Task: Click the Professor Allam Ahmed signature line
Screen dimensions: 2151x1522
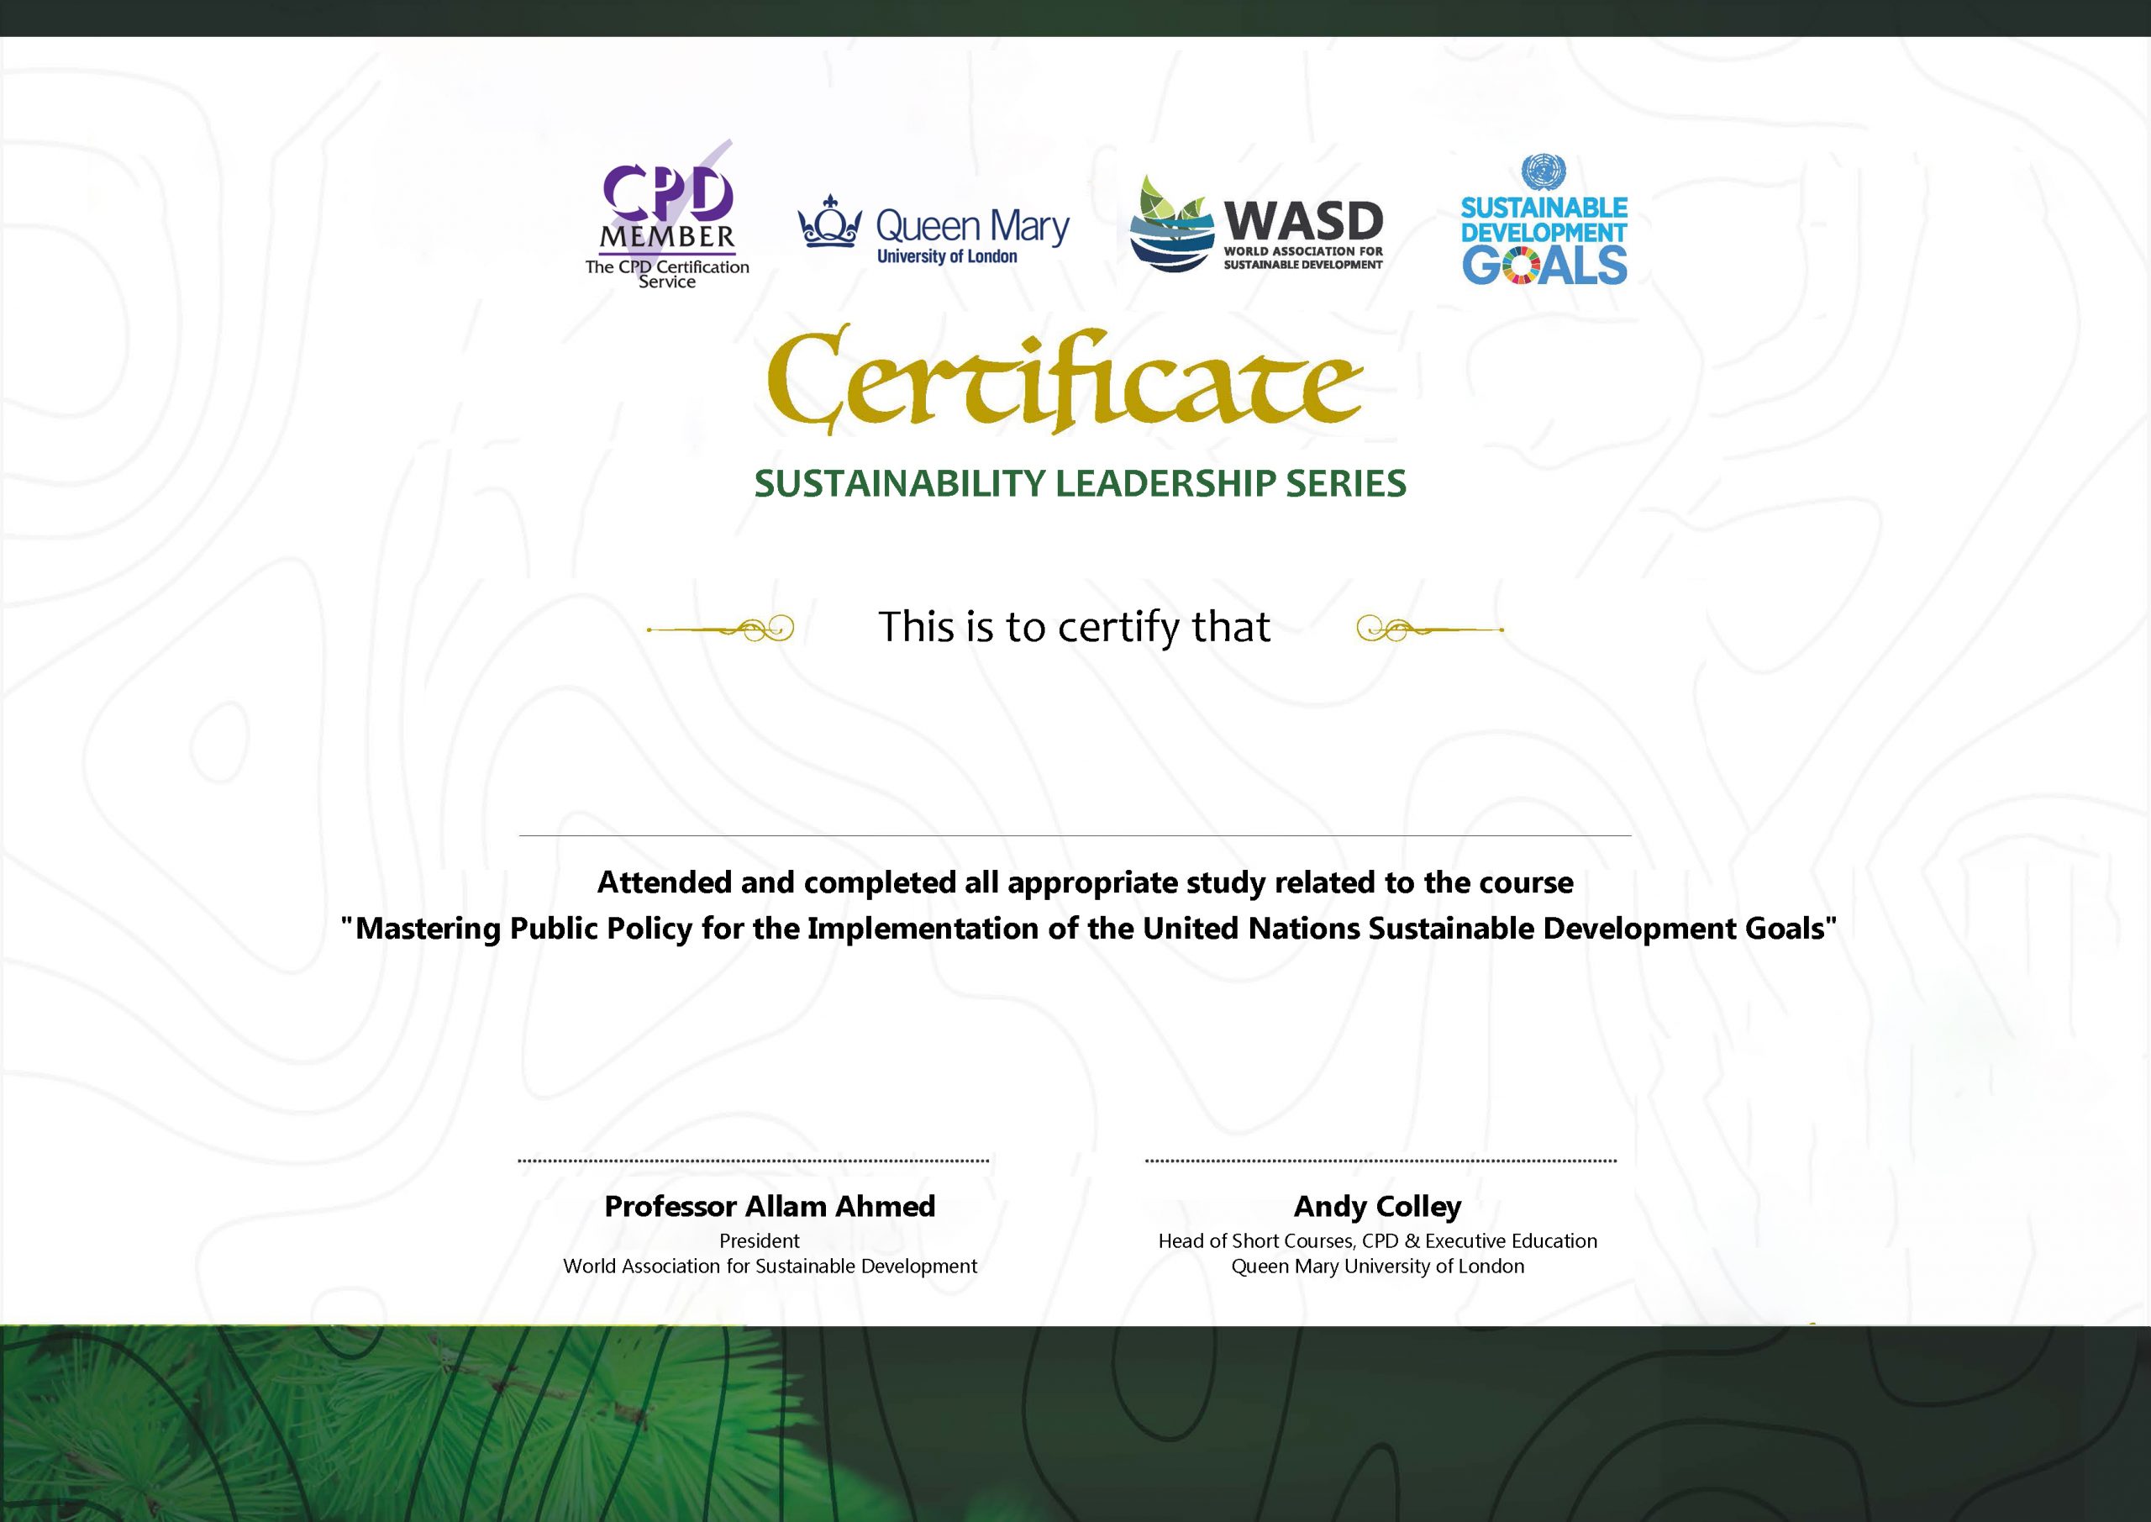Action: (753, 1161)
